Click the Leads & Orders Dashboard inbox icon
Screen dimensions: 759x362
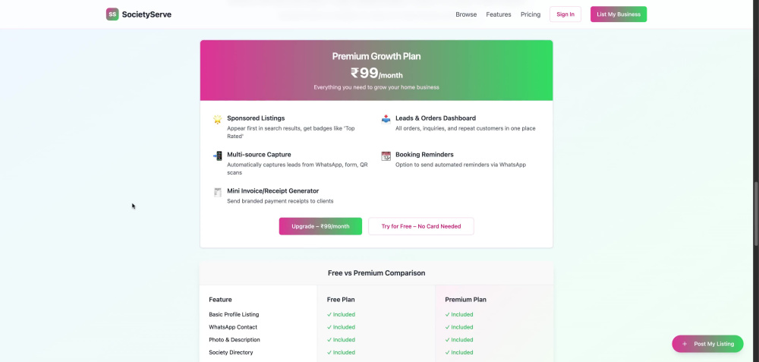tap(386, 119)
